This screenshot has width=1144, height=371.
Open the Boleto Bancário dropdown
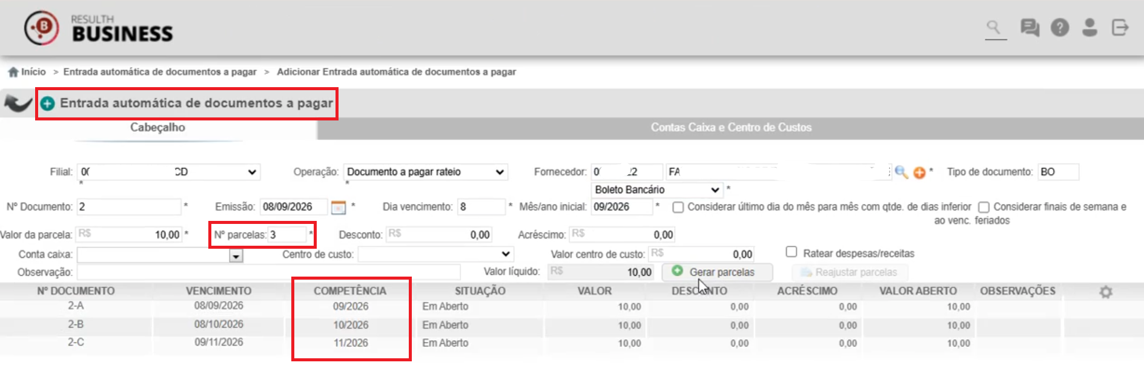(656, 190)
